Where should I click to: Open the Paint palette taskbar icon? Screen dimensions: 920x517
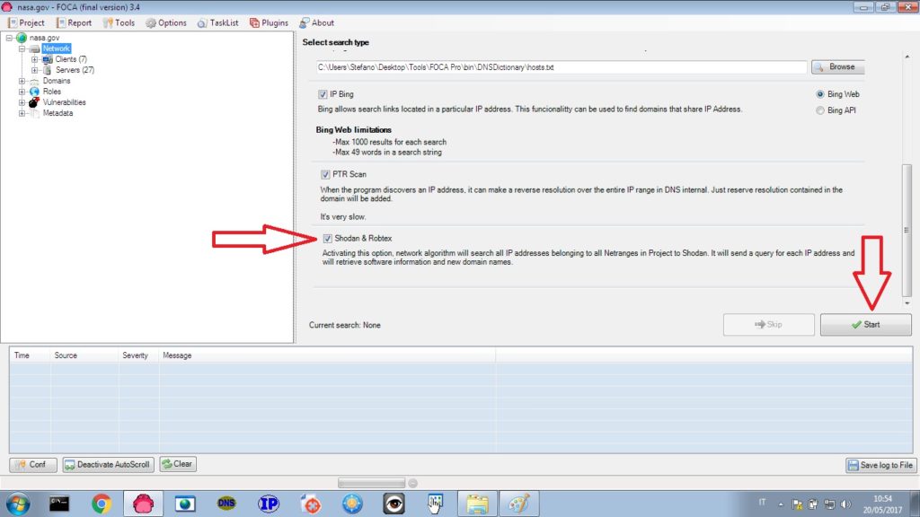coord(518,504)
